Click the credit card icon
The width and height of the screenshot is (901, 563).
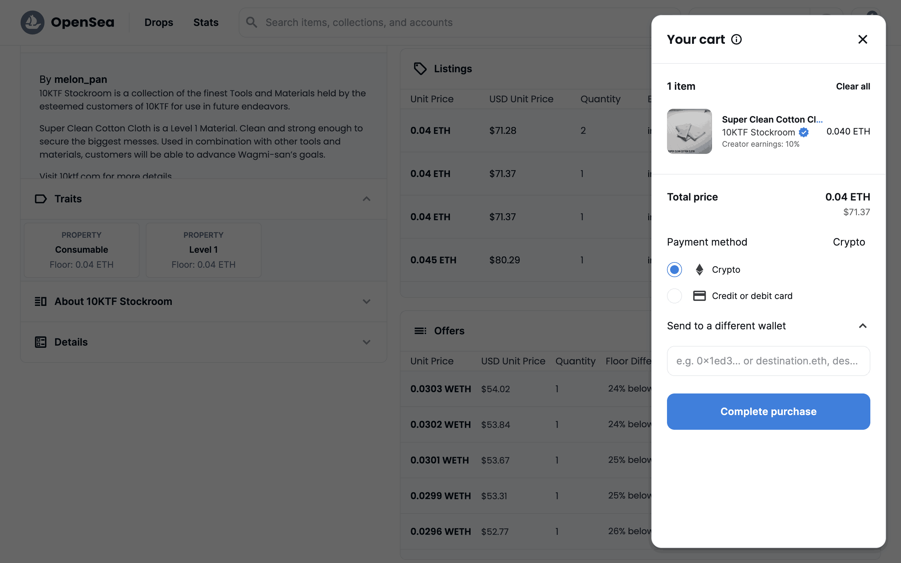click(699, 296)
